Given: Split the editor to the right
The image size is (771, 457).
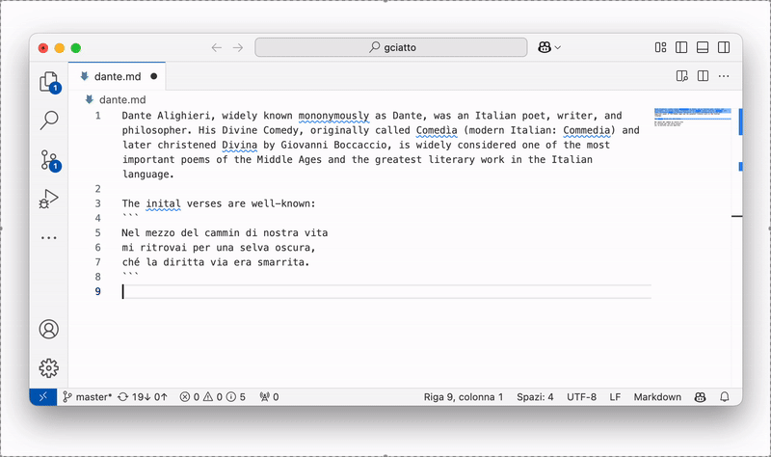Looking at the screenshot, I should pyautogui.click(x=704, y=76).
